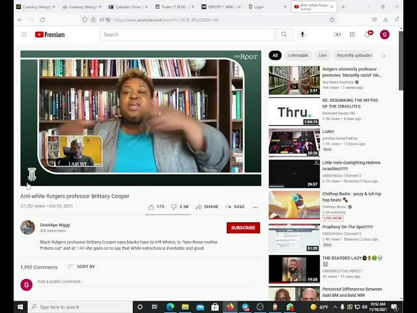
Task: Click the video player to pause
Action: 141,118
